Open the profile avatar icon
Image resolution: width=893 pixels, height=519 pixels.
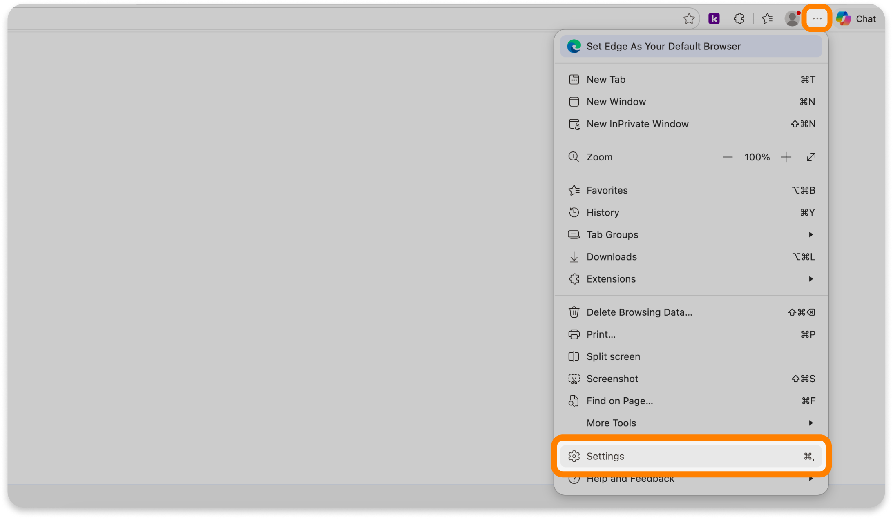click(x=793, y=18)
